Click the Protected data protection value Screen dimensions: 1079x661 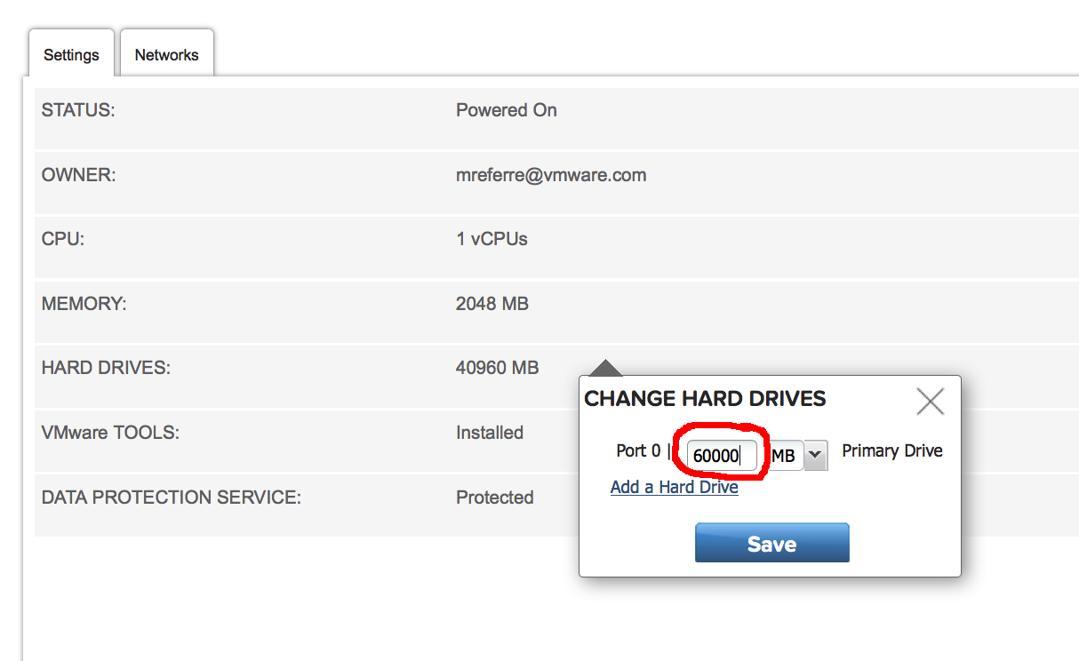coord(495,498)
